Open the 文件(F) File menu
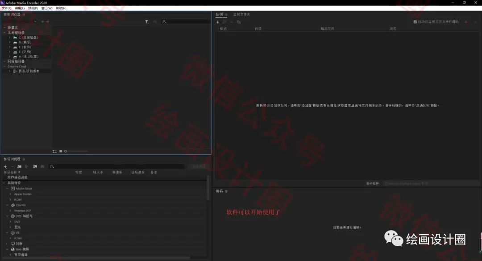The height and width of the screenshot is (261, 482). 6,8
